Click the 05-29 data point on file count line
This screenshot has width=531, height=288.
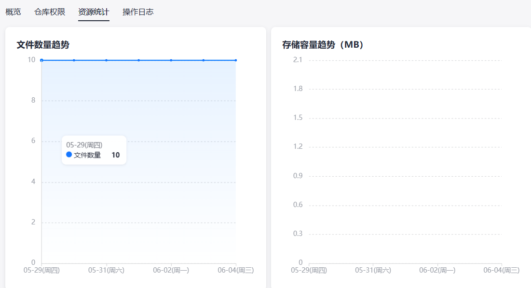click(x=41, y=60)
